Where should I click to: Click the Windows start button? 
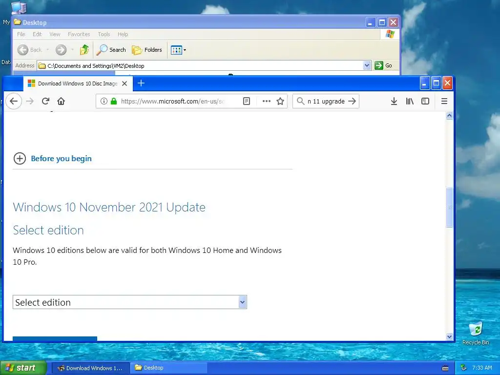point(23,368)
